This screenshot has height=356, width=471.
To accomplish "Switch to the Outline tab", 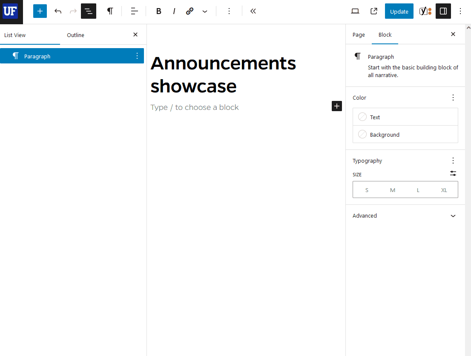I will [75, 35].
